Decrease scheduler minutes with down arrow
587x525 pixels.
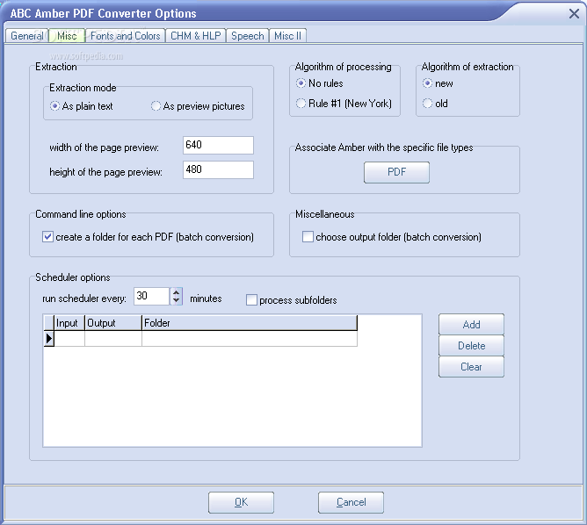[x=177, y=300]
